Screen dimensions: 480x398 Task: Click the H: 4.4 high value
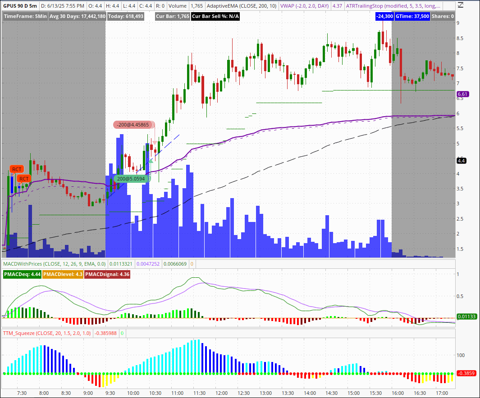coord(112,6)
